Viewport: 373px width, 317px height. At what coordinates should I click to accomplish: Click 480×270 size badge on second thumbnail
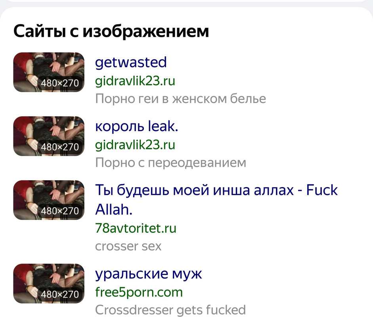60,147
